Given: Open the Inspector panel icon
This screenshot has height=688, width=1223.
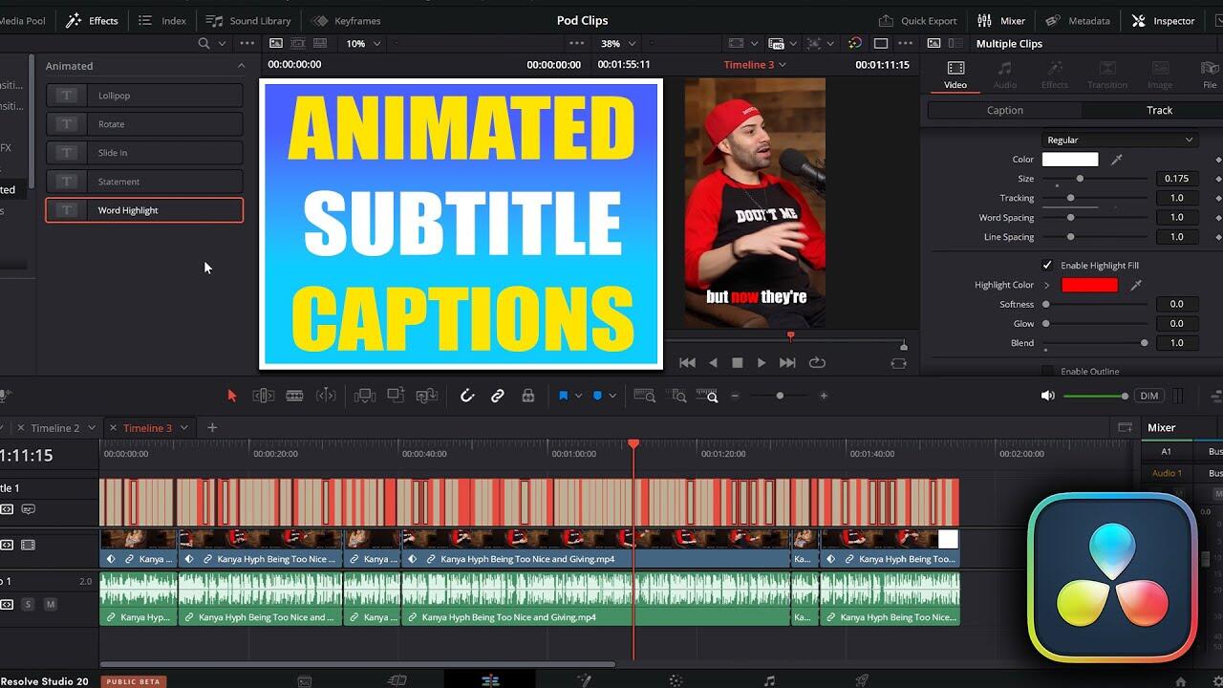Looking at the screenshot, I should tap(1163, 20).
